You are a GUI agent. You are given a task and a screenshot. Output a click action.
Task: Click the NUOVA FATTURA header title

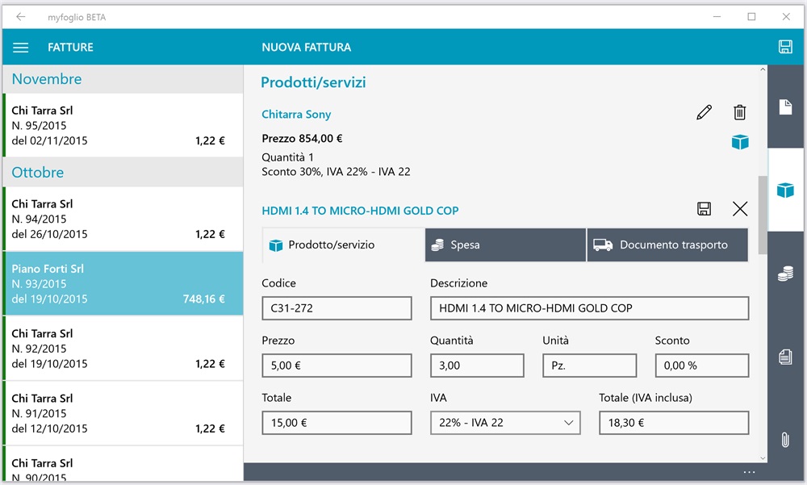click(306, 48)
